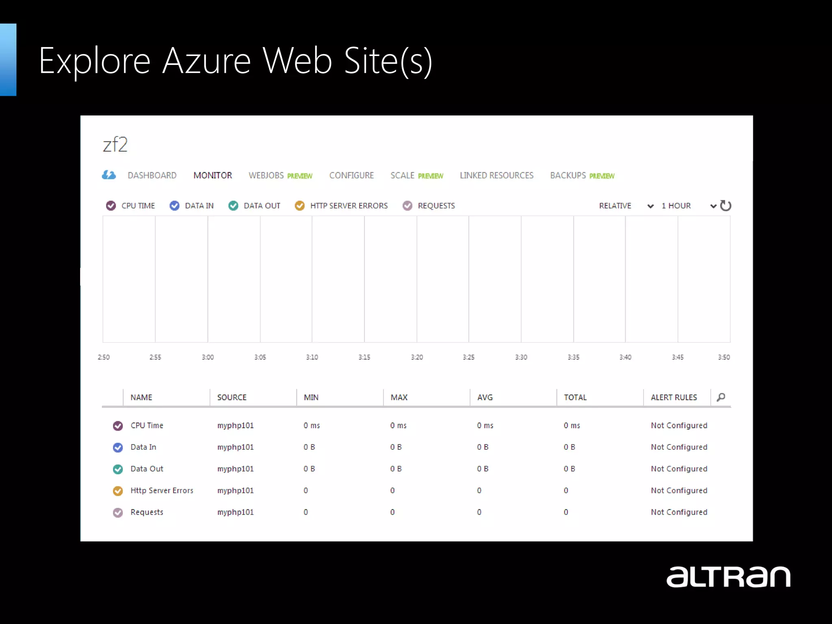832x624 pixels.
Task: Sort table by MIN column header
Action: click(311, 397)
